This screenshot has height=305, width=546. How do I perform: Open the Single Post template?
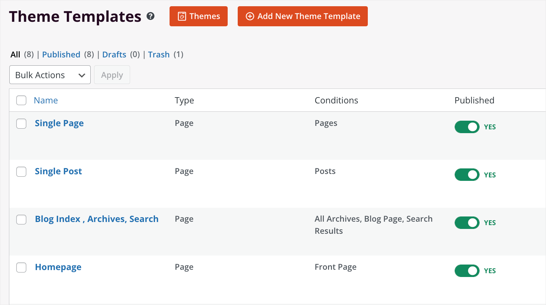58,172
